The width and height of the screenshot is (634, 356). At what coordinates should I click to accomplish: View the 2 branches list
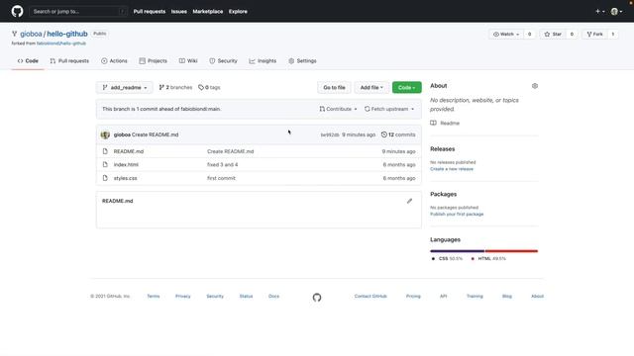pos(175,87)
